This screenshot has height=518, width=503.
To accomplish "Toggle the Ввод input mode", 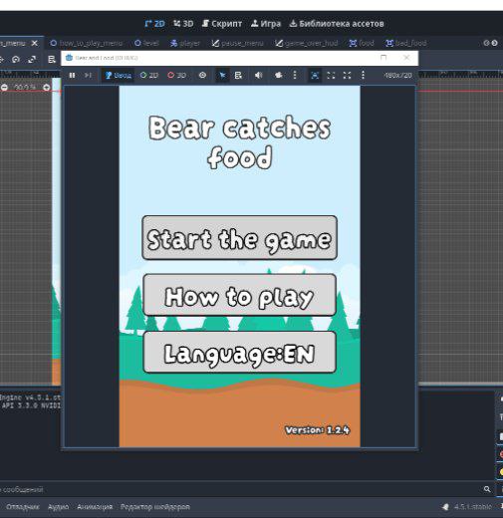I will tap(119, 76).
